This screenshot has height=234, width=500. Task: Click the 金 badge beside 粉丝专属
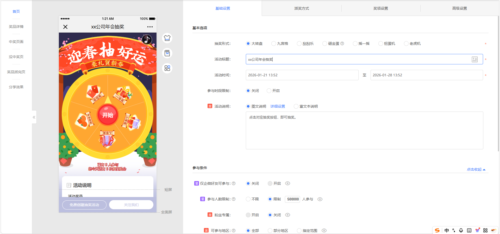(210, 215)
